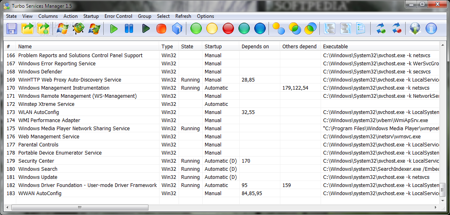Screen dimensions: 450x215
Task: Click the first folder with green arrow icon
Action: click(x=28, y=28)
